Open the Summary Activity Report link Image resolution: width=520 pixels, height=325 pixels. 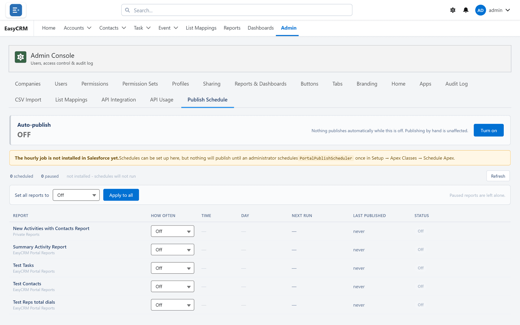[40, 247]
